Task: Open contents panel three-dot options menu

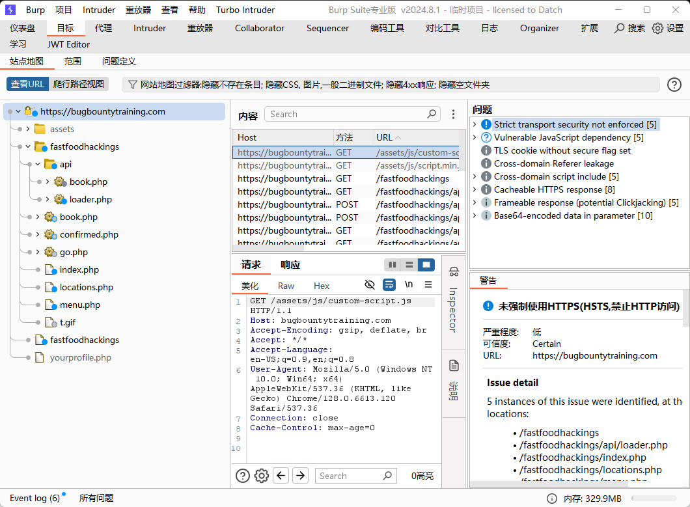Action: click(453, 115)
